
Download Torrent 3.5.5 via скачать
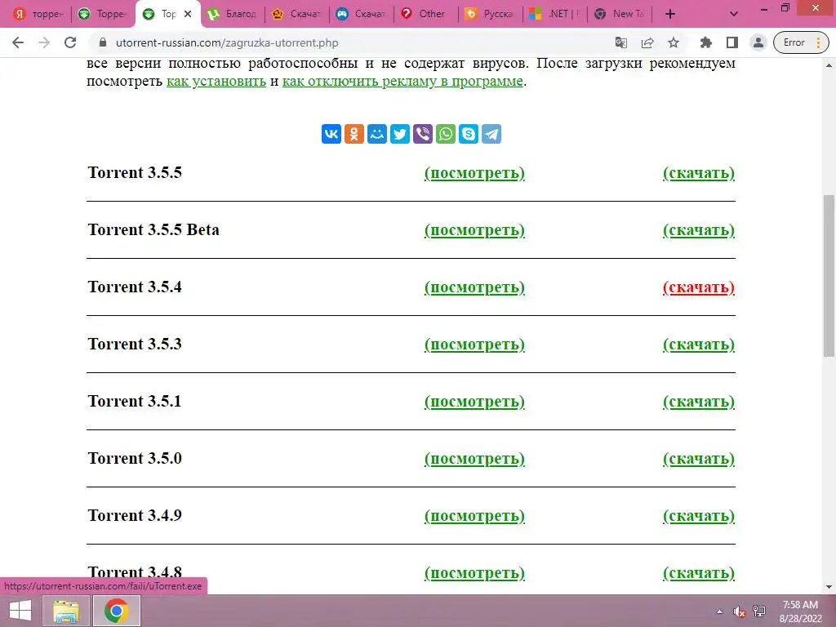point(699,173)
